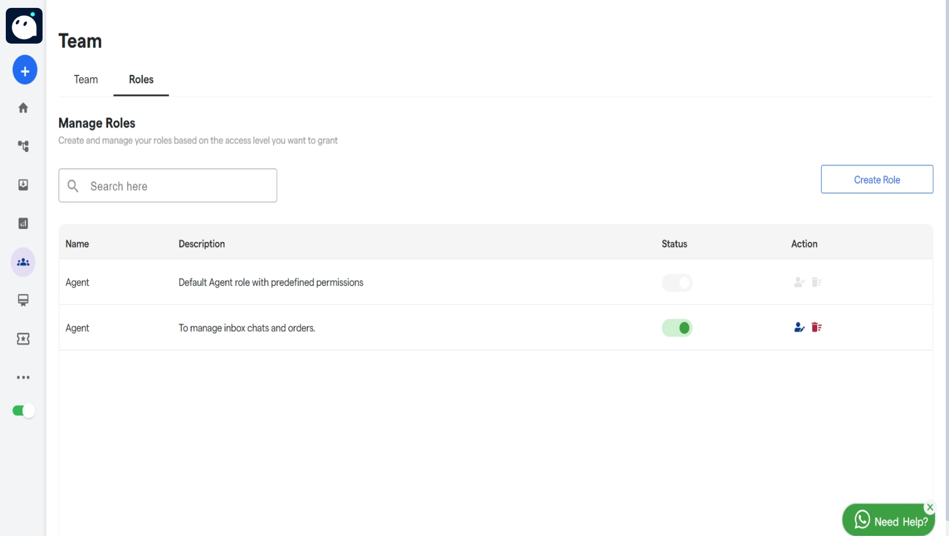Select the workflow builder icon in sidebar
The height and width of the screenshot is (536, 949).
click(x=23, y=146)
